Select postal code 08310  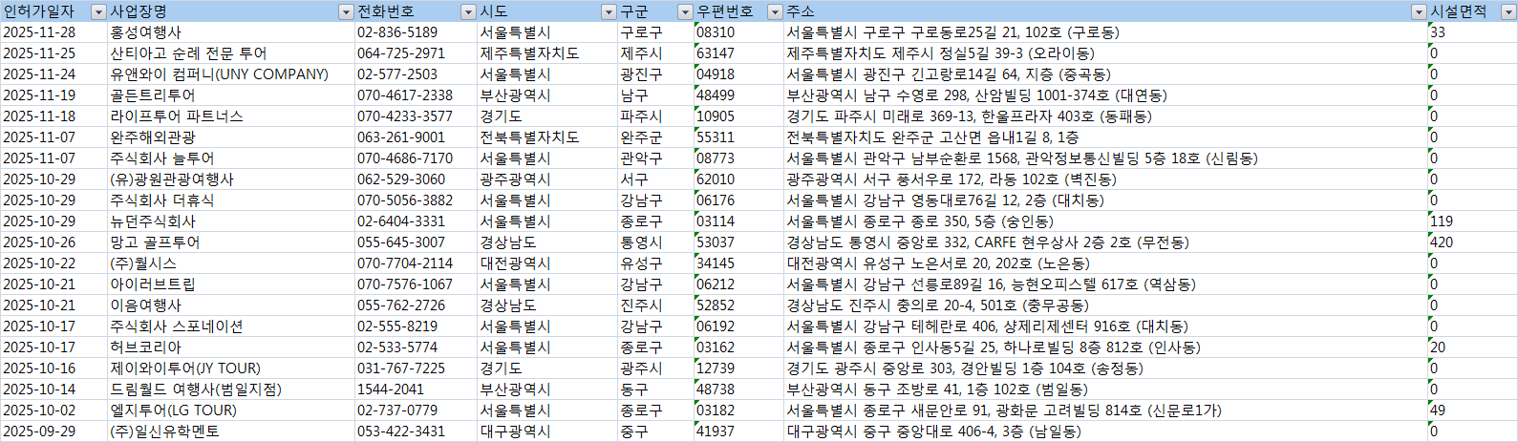pos(738,32)
